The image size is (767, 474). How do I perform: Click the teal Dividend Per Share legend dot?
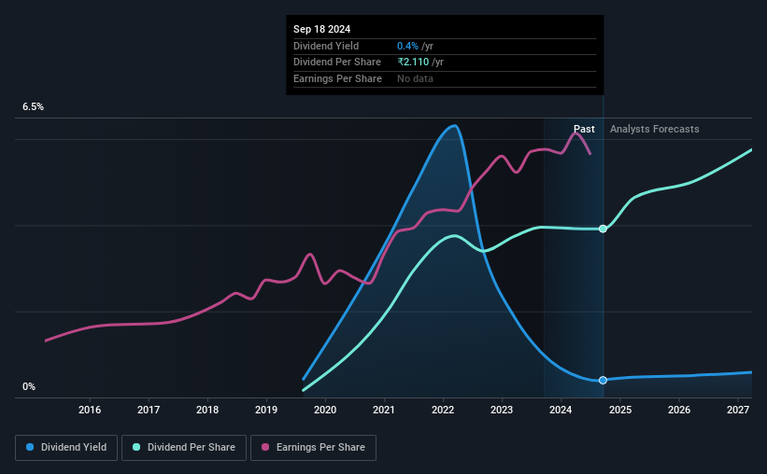click(x=136, y=447)
